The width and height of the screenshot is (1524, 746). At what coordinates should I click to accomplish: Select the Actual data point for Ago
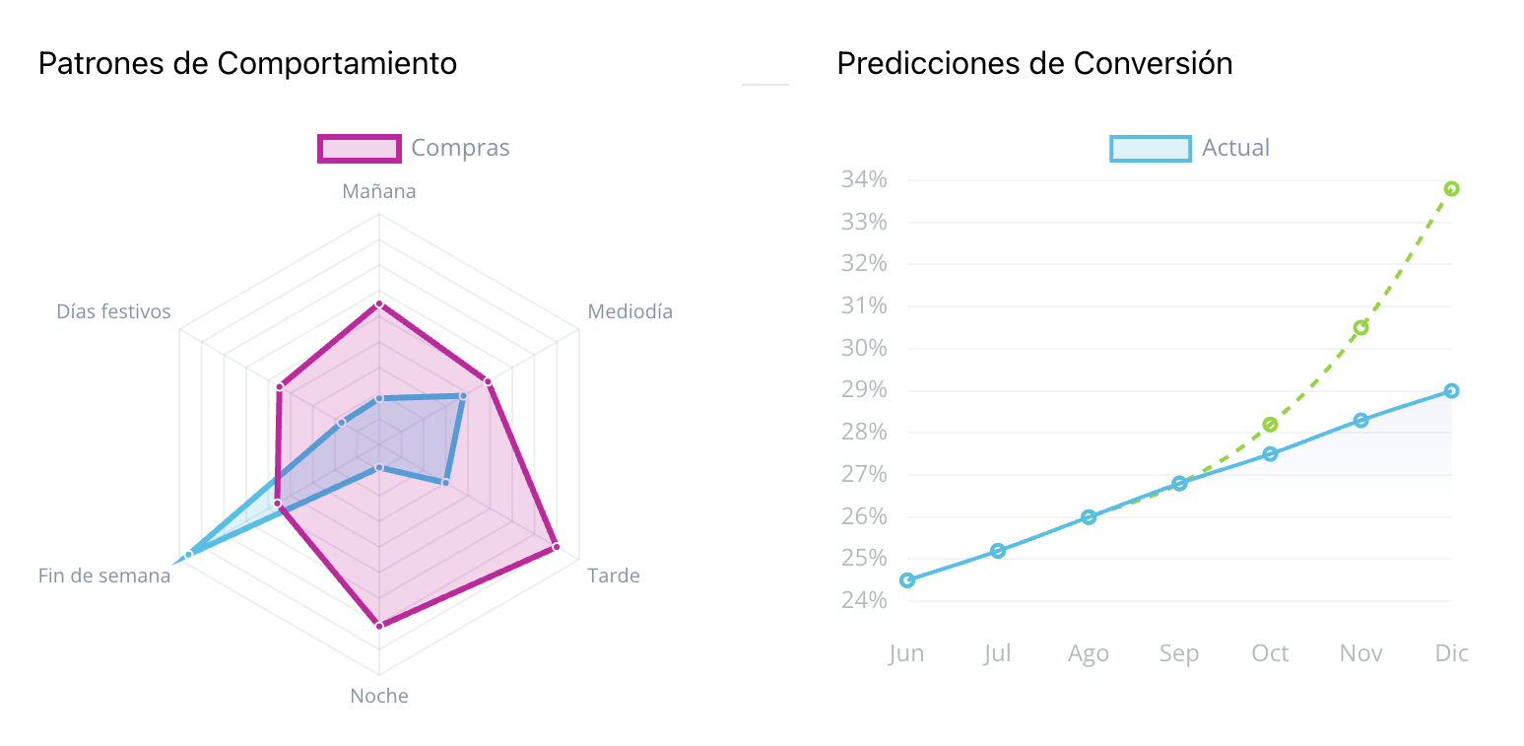point(1089,516)
